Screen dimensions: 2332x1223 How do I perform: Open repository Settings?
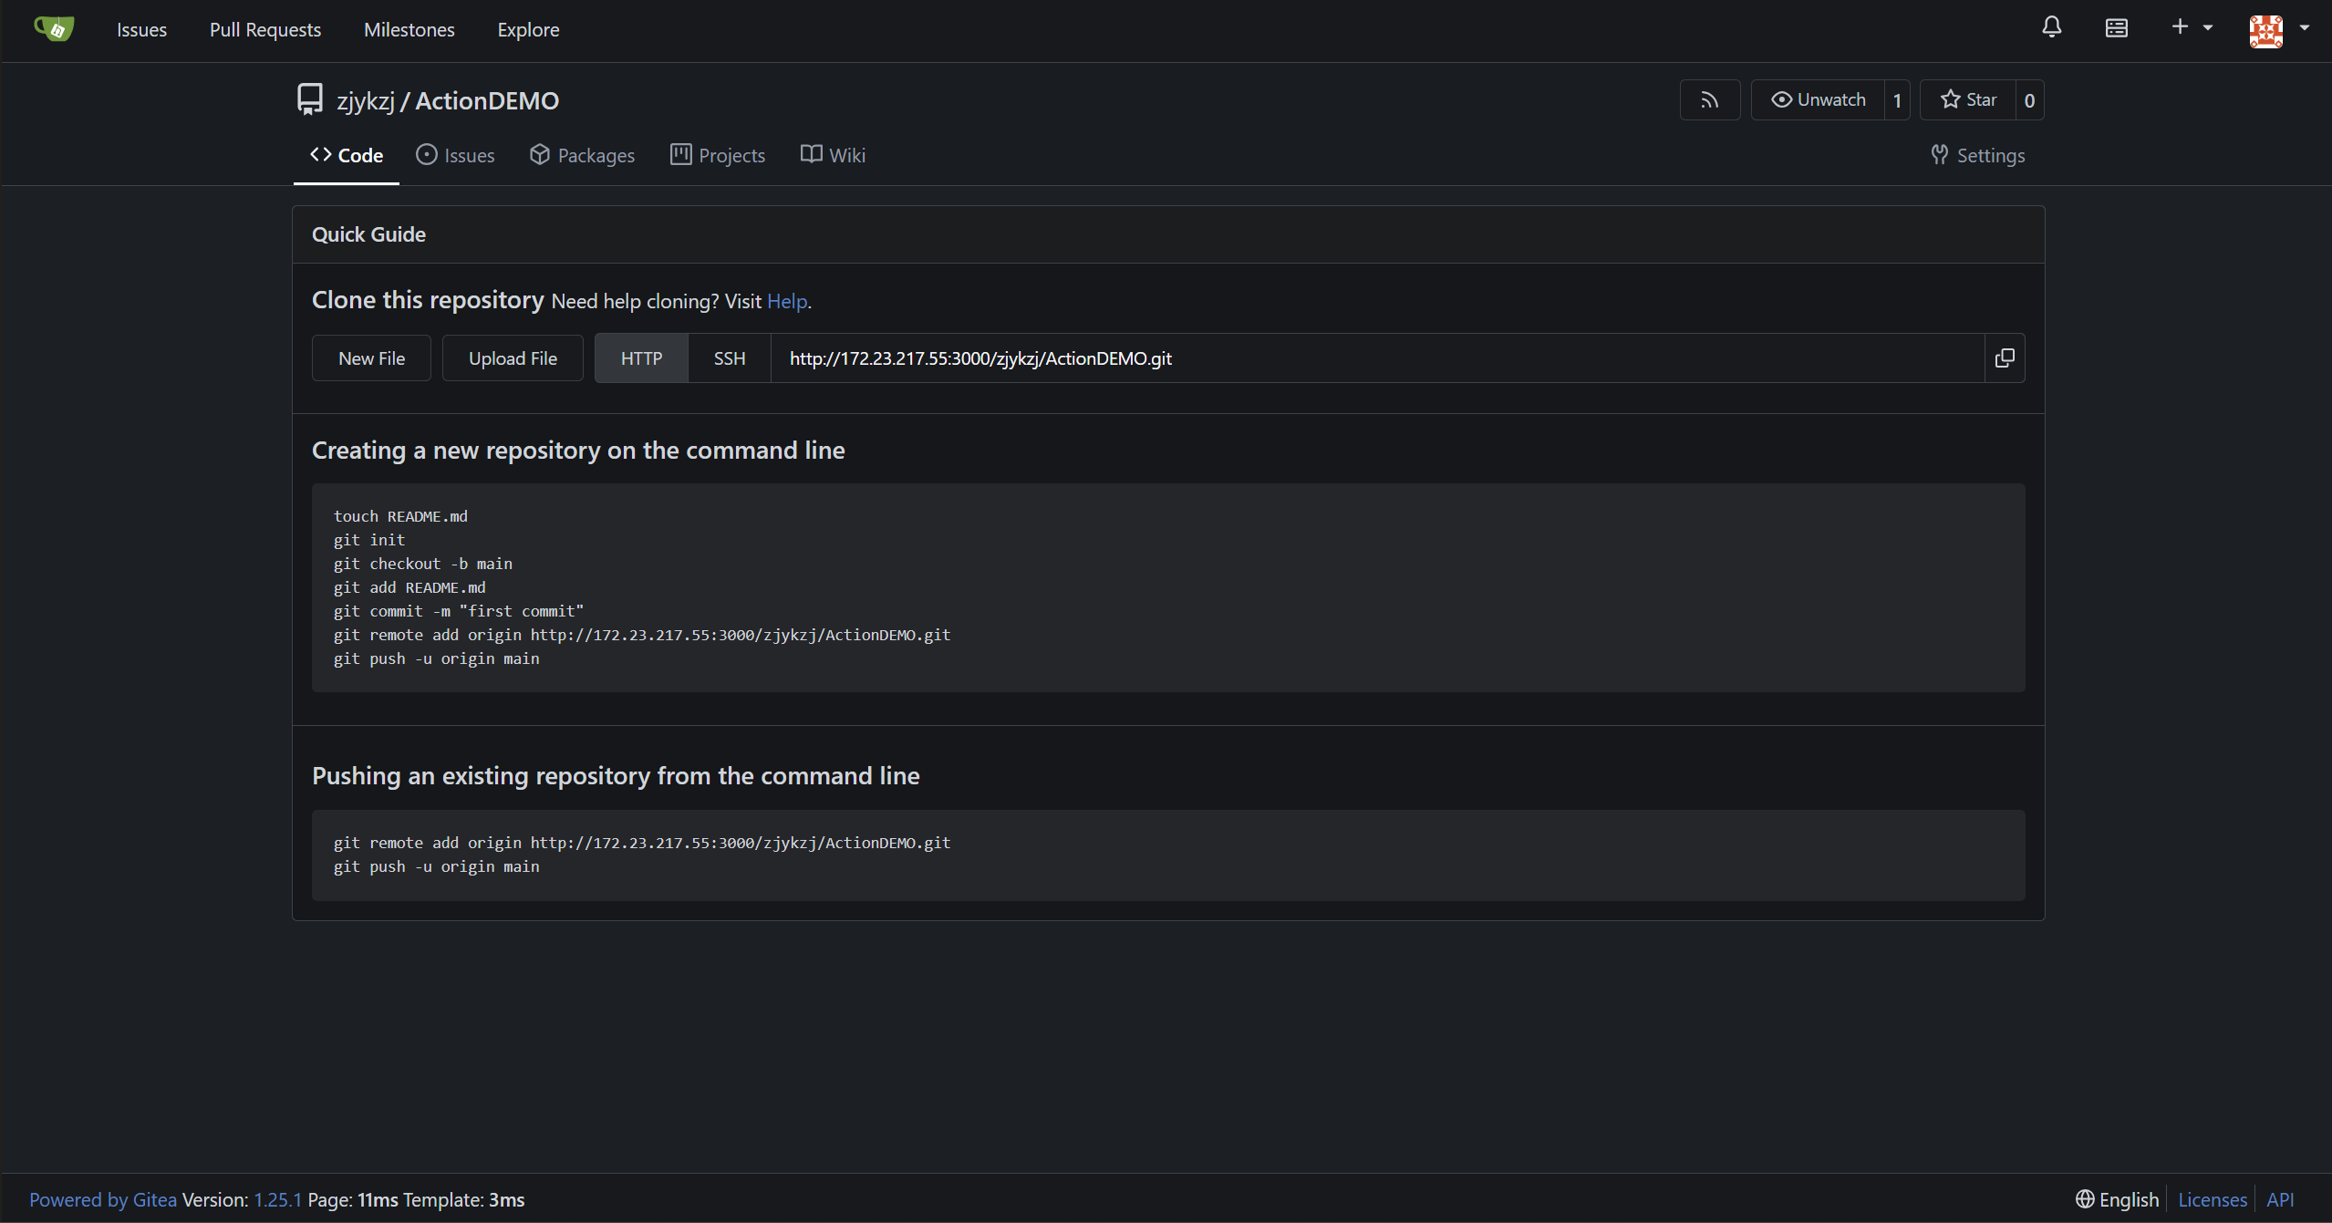point(1977,155)
